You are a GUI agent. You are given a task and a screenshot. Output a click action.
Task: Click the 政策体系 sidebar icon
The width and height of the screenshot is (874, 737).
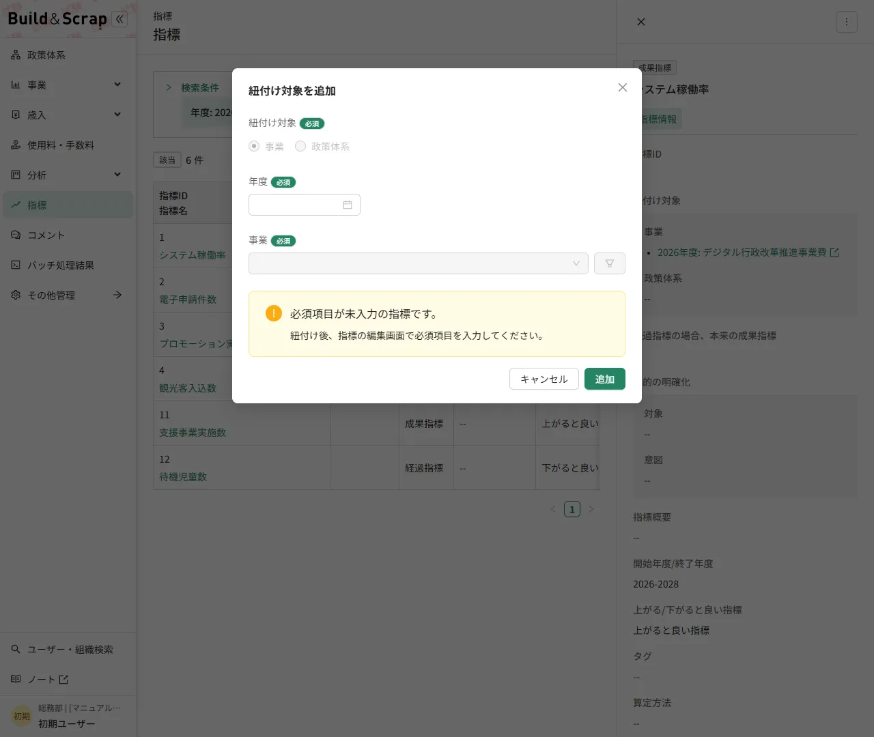[16, 55]
